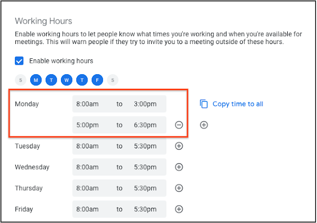Toggle Saturday working day circle
The width and height of the screenshot is (317, 223).
click(x=113, y=80)
